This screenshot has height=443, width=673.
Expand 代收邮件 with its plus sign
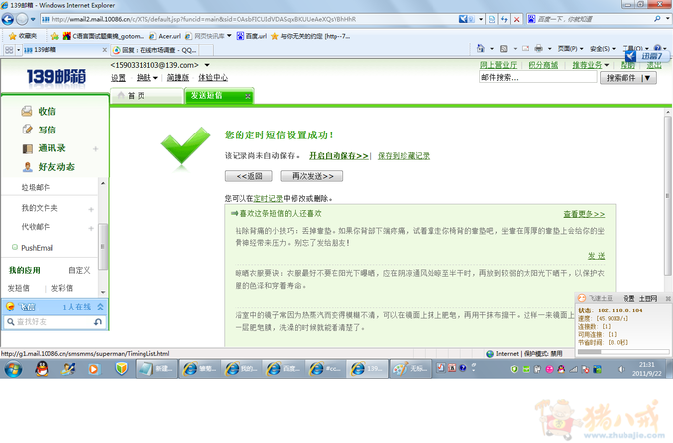(x=91, y=228)
